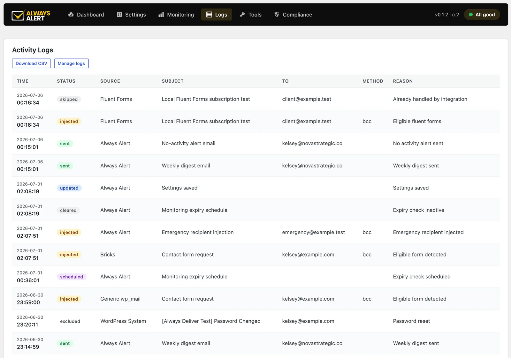Click the skipped status badge

coord(69,99)
